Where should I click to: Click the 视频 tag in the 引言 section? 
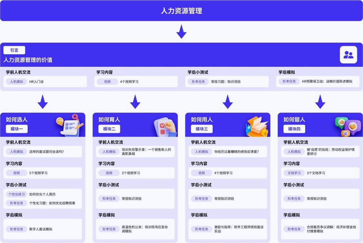coord(108,82)
